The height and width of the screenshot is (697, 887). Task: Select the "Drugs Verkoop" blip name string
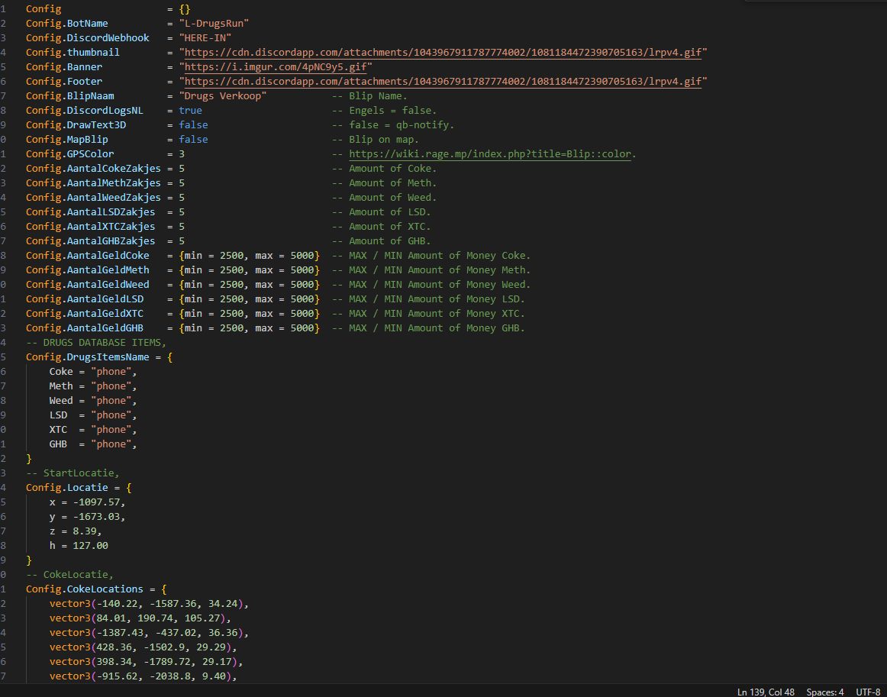coord(223,96)
